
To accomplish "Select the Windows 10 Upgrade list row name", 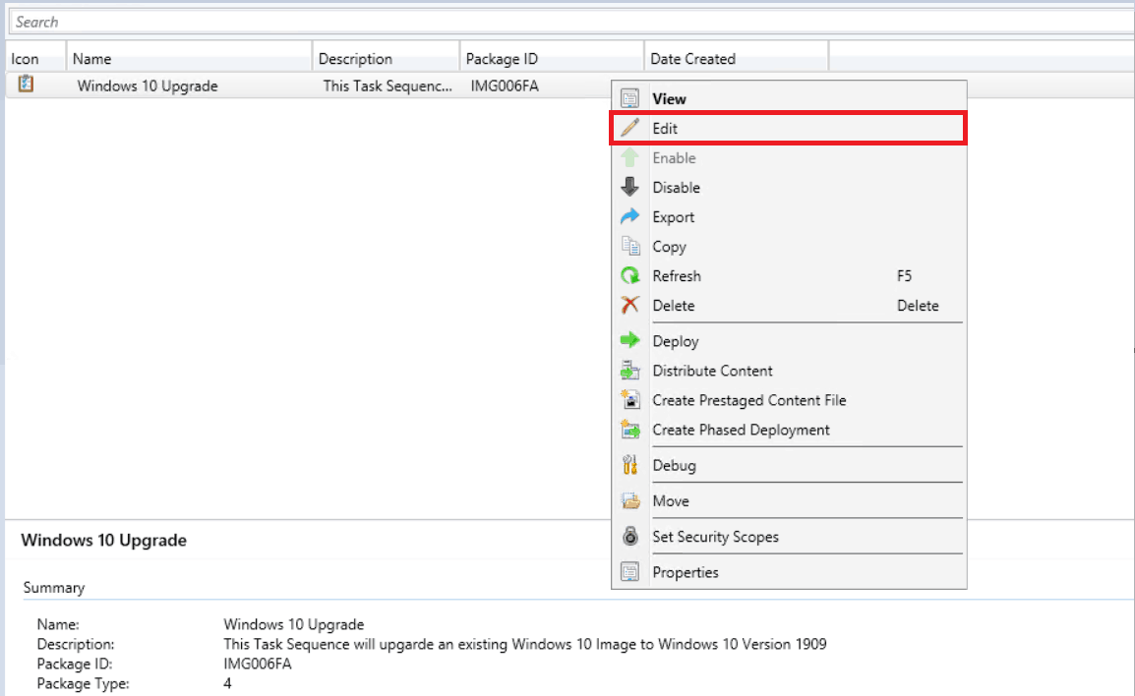I will coord(148,86).
